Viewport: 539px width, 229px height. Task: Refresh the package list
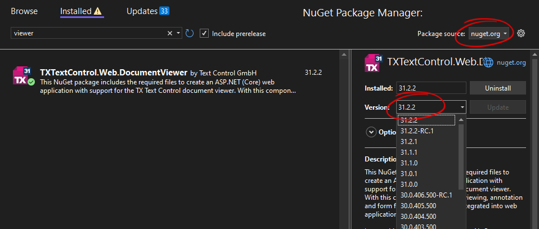[190, 33]
